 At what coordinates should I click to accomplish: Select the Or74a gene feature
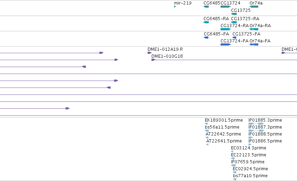click(254, 7)
